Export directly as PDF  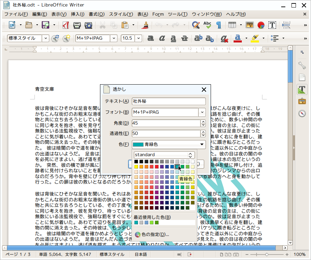point(66,25)
